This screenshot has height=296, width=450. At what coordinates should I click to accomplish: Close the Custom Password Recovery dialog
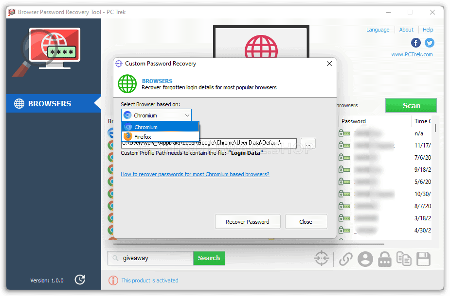(330, 64)
